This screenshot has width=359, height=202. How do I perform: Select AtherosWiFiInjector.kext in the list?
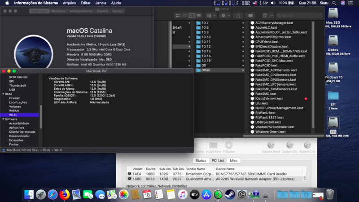click(273, 37)
